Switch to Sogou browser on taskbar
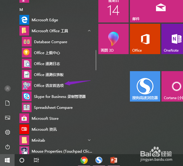The height and width of the screenshot is (166, 183). point(99,160)
